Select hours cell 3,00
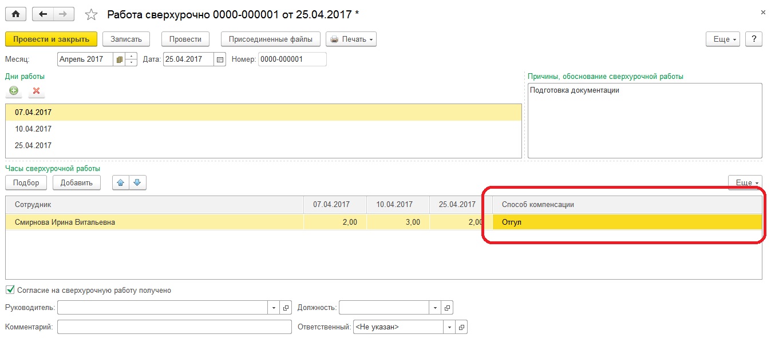The height and width of the screenshot is (338, 771). click(398, 222)
